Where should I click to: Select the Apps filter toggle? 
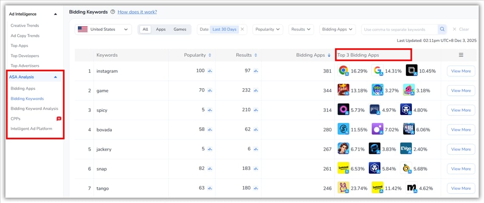160,29
